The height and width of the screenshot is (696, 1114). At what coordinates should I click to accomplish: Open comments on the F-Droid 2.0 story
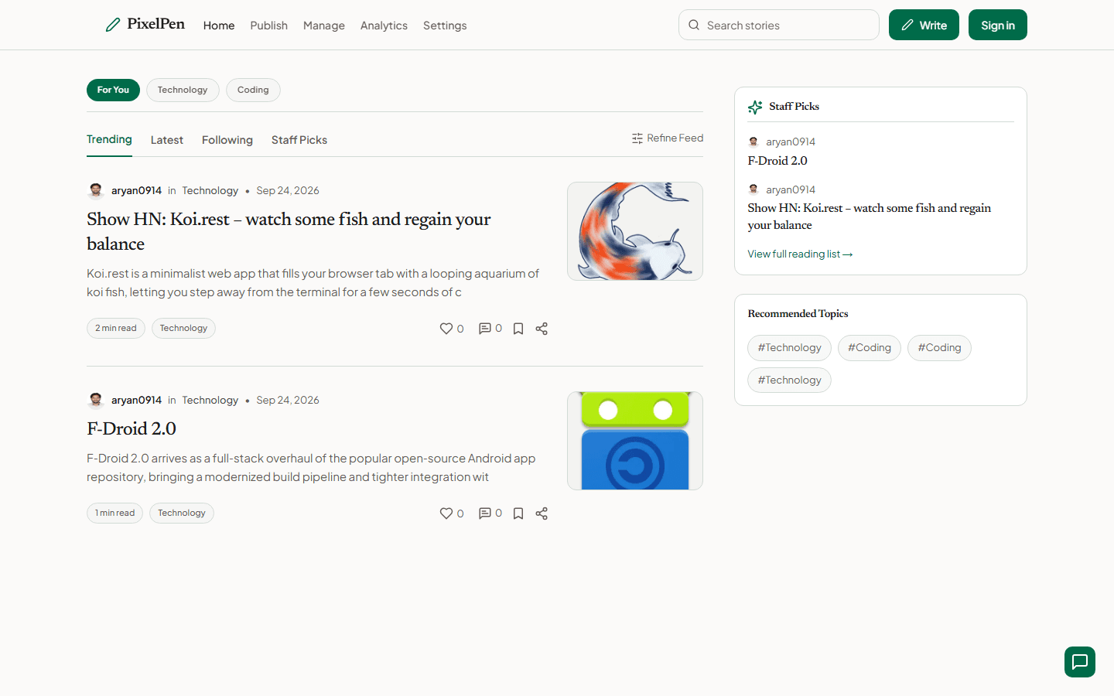tap(485, 513)
